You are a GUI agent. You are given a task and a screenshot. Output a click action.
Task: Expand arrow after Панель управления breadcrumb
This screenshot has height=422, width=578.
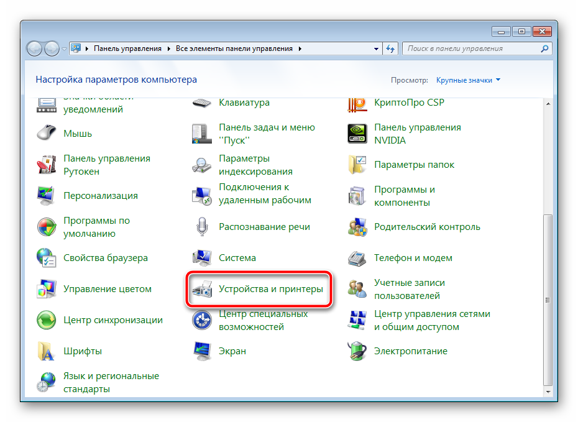click(x=169, y=48)
